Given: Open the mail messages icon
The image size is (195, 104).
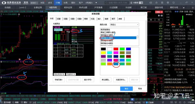Looking at the screenshot, I should (151, 3).
